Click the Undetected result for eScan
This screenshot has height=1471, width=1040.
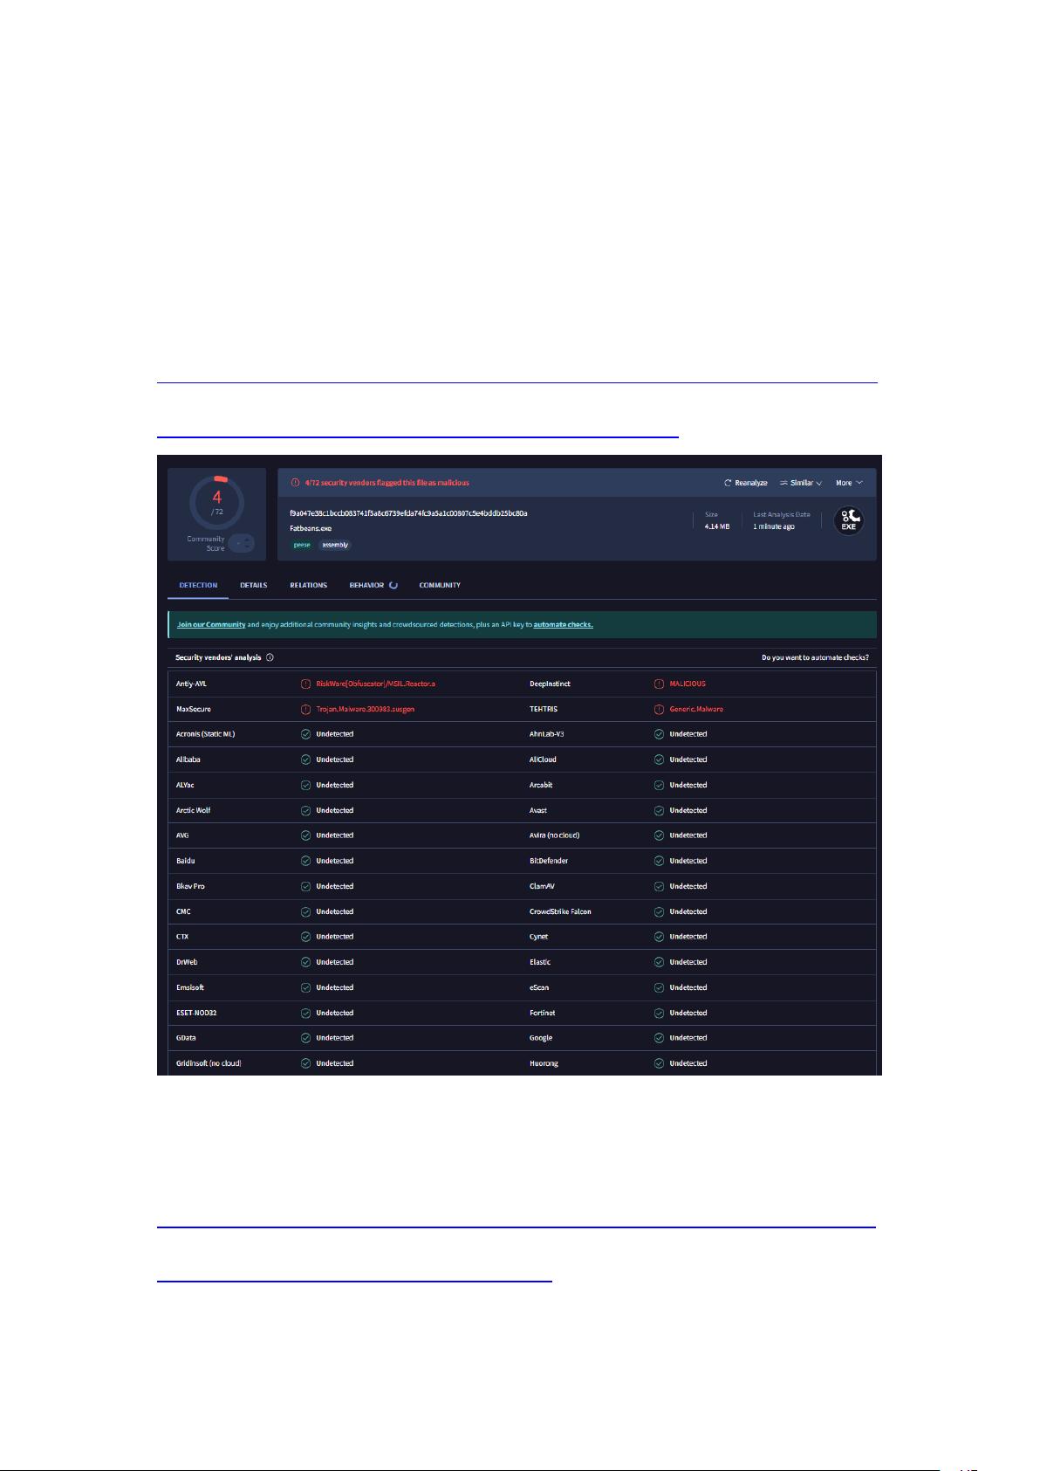(688, 987)
